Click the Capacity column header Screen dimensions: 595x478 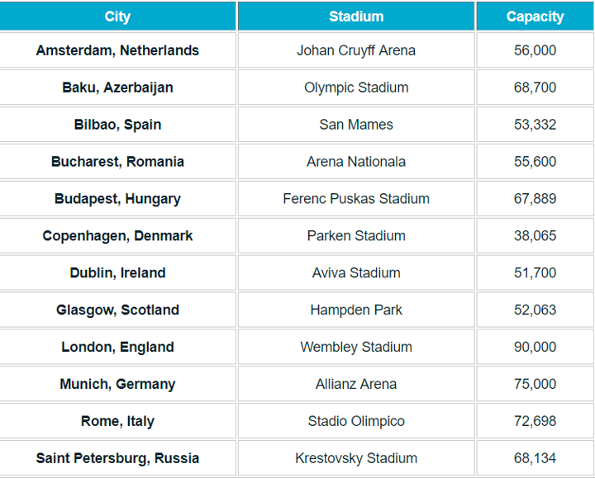coord(535,17)
